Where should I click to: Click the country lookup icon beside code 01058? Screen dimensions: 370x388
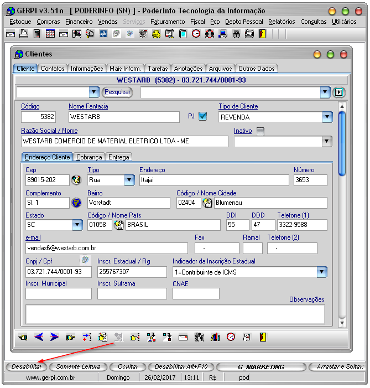pyautogui.click(x=119, y=225)
